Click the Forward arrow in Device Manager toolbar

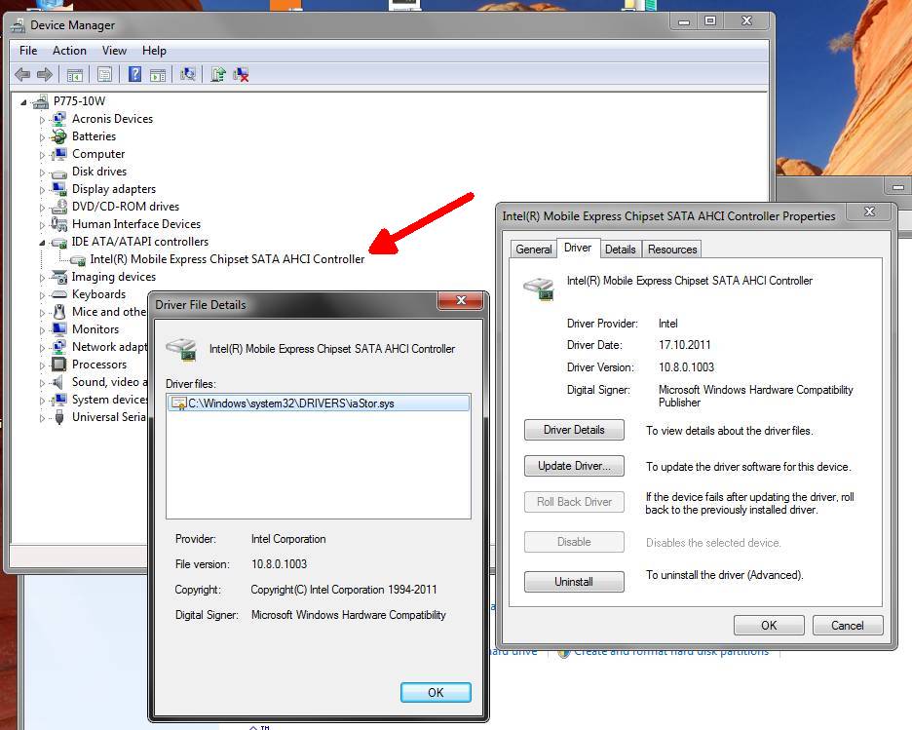pos(45,74)
